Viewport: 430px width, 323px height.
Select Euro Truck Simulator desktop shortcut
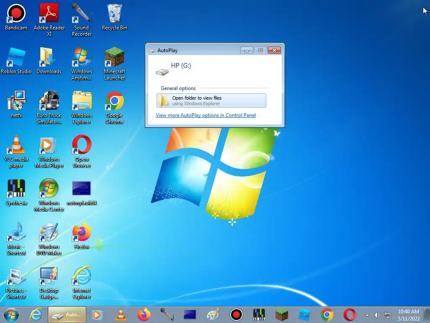[x=49, y=107]
